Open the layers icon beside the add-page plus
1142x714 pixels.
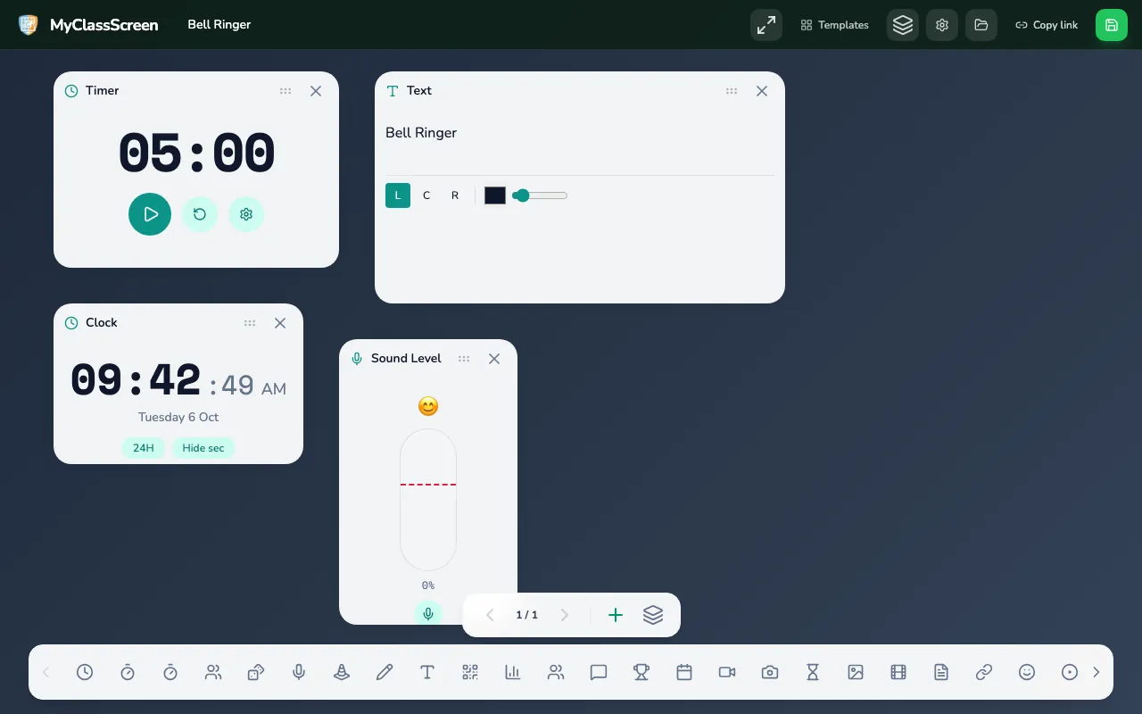pos(653,615)
